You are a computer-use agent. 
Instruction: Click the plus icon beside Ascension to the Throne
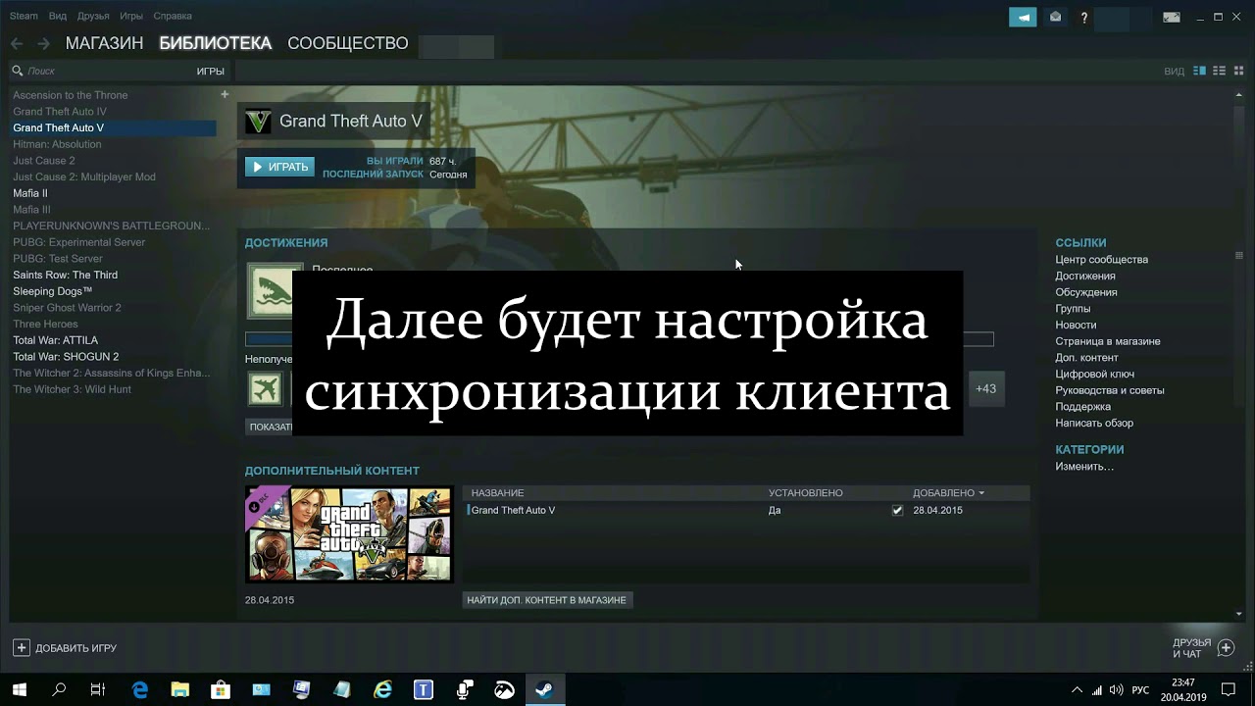coord(225,94)
